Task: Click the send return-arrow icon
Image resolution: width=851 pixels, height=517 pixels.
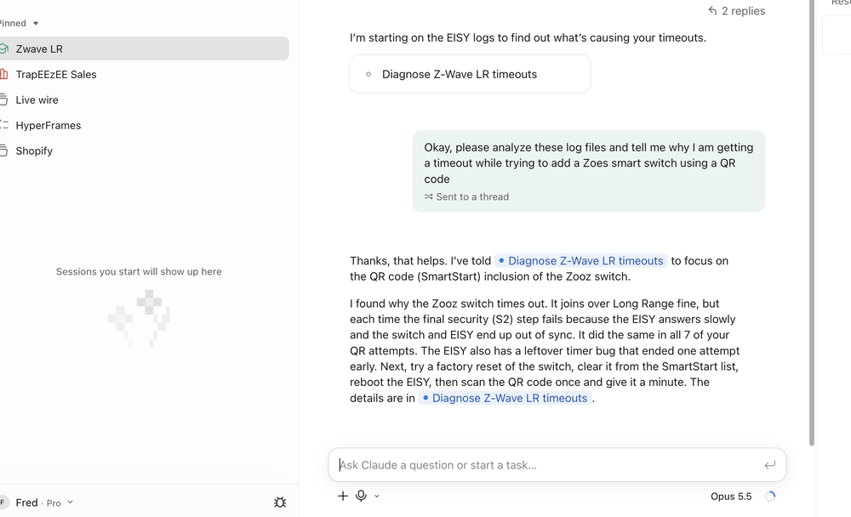Action: coord(769,465)
